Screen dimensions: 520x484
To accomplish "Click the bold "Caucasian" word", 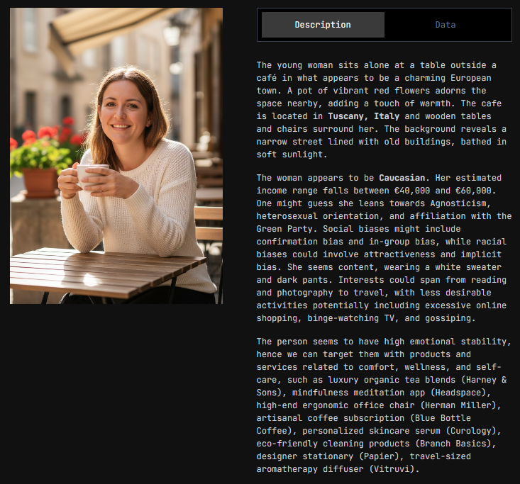I will click(x=402, y=178).
